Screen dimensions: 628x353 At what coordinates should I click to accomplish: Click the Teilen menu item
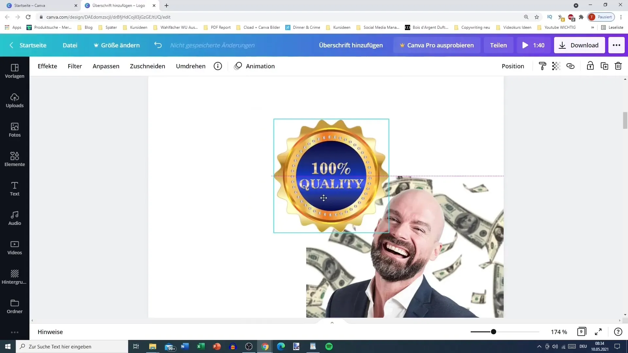[x=498, y=45]
